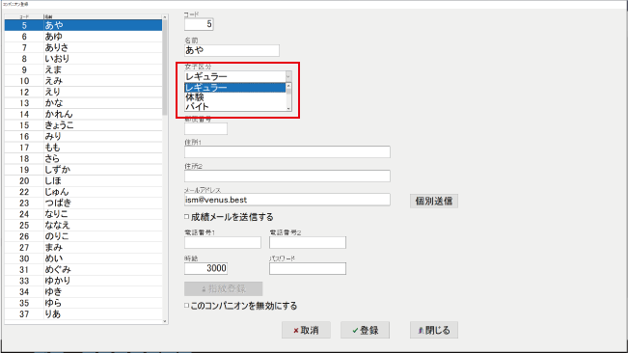Viewport: 628px width, 353px height.
Task: Select row 7 ありさ in the list
Action: [83, 47]
